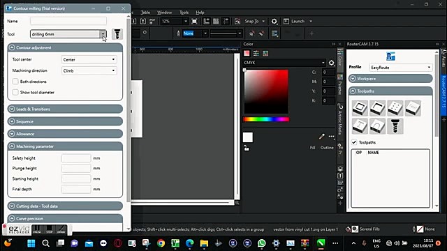
Task: Enable Show tool diameter checkbox
Action: [x=15, y=92]
